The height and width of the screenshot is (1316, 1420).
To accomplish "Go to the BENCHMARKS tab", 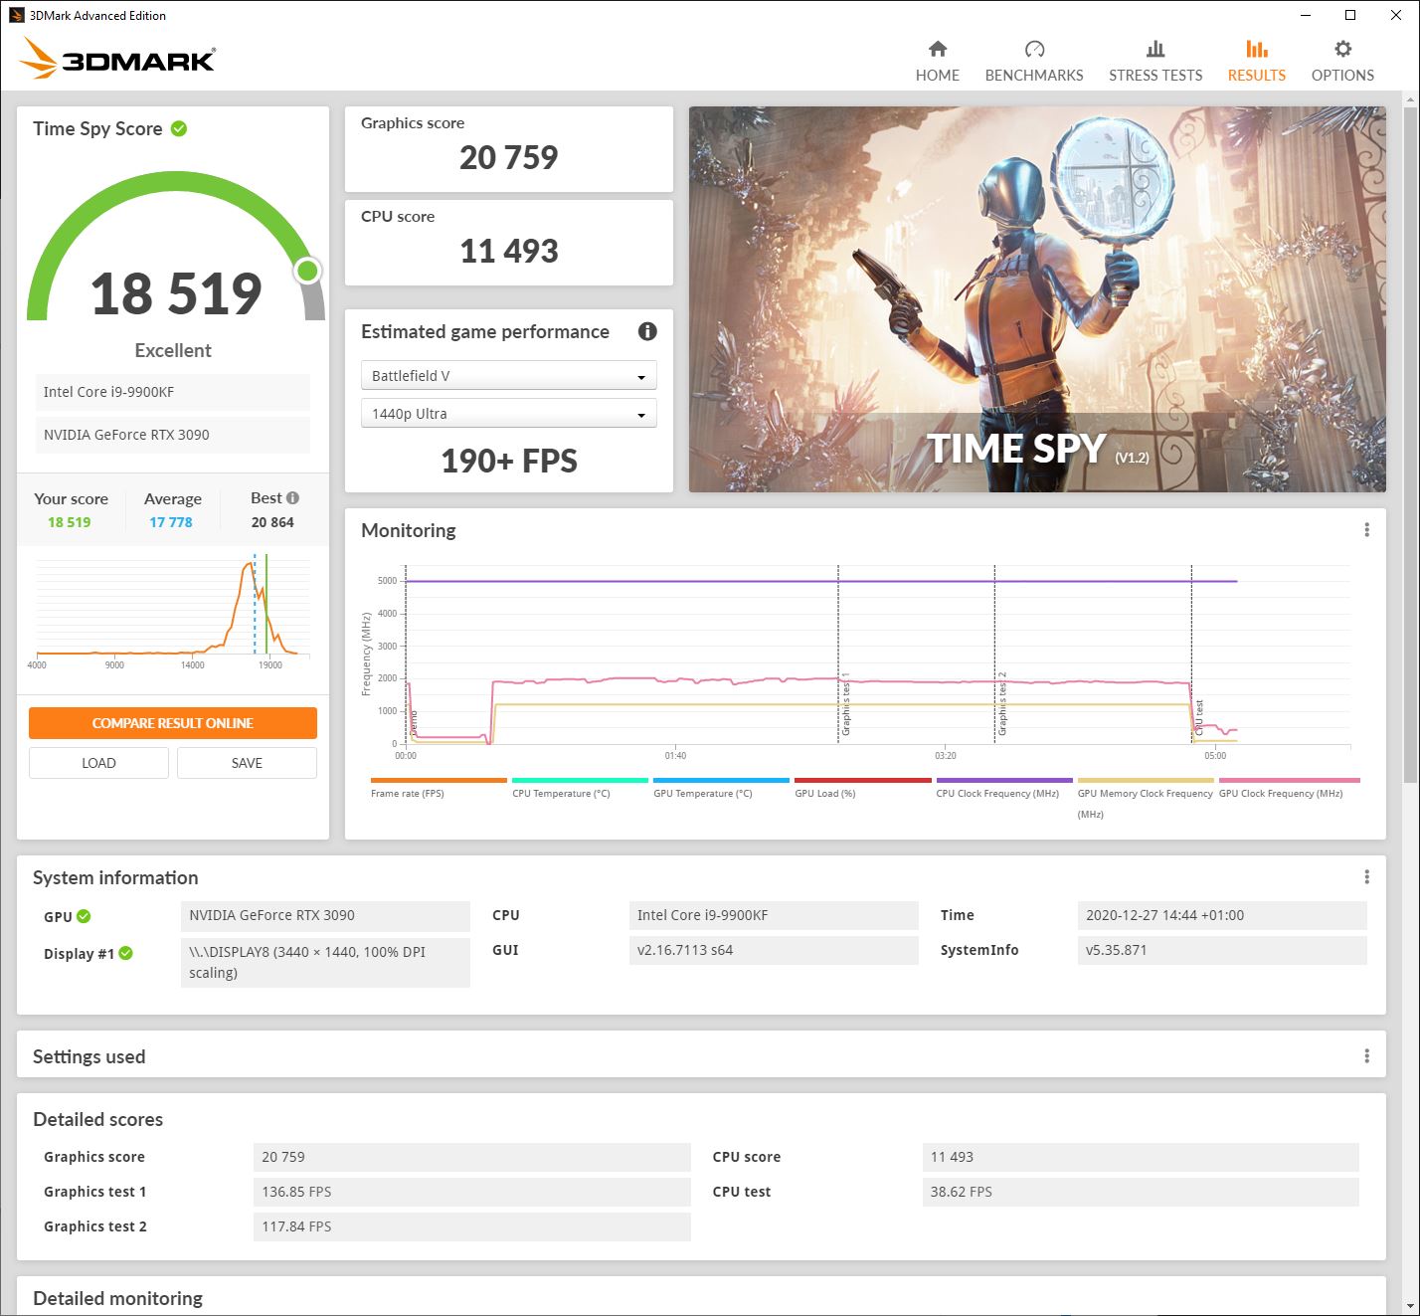I will (1034, 62).
